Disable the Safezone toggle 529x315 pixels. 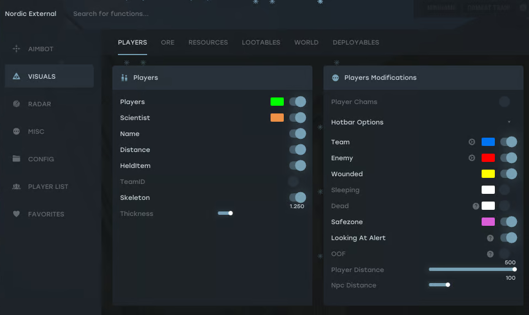(509, 221)
